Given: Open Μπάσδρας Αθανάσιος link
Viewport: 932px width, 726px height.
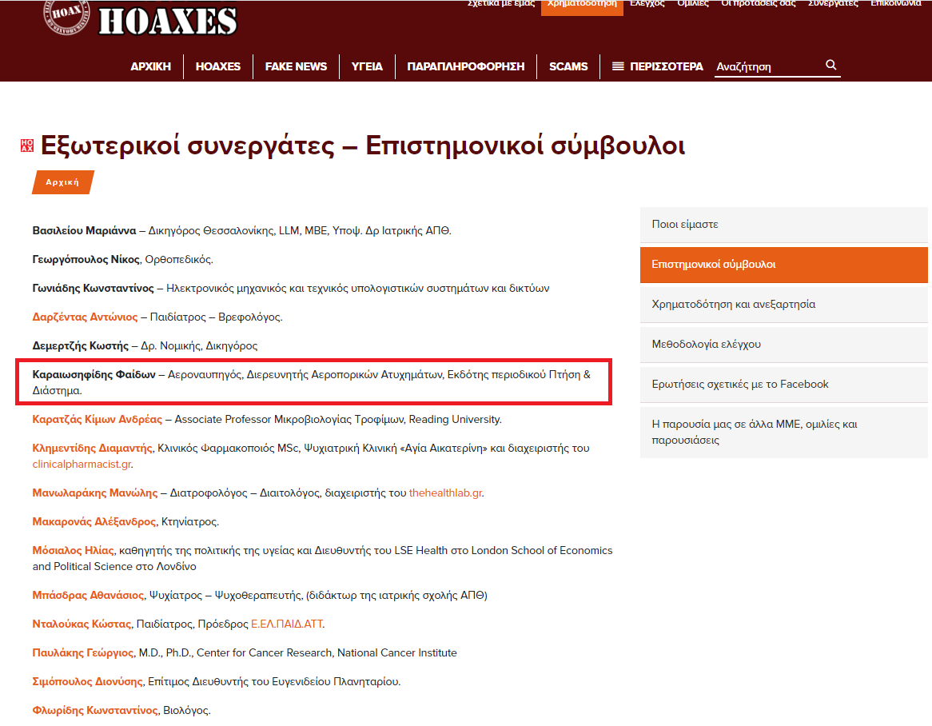Looking at the screenshot, I should click(x=88, y=595).
